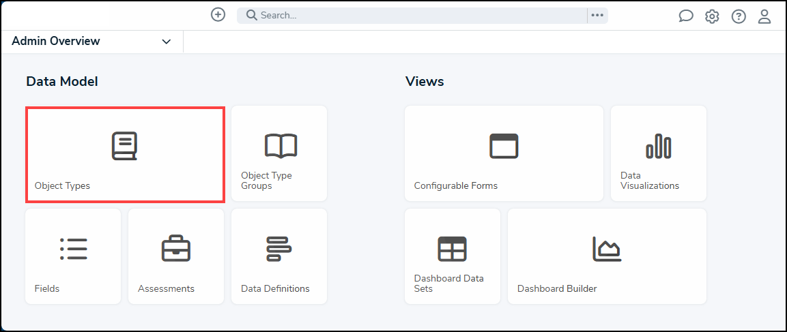Click the Data Definitions bars icon
This screenshot has height=332, width=787.
(278, 250)
